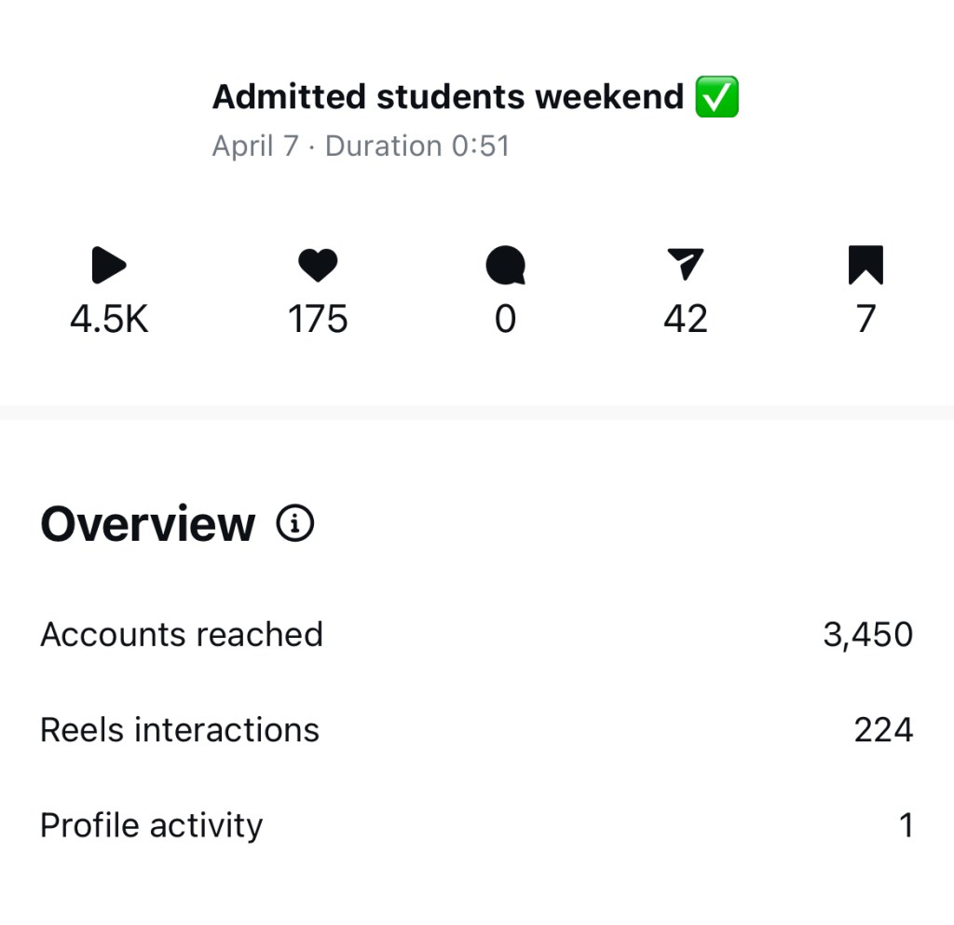The image size is (954, 925).
Task: Open the Overview info icon
Action: coord(295,524)
